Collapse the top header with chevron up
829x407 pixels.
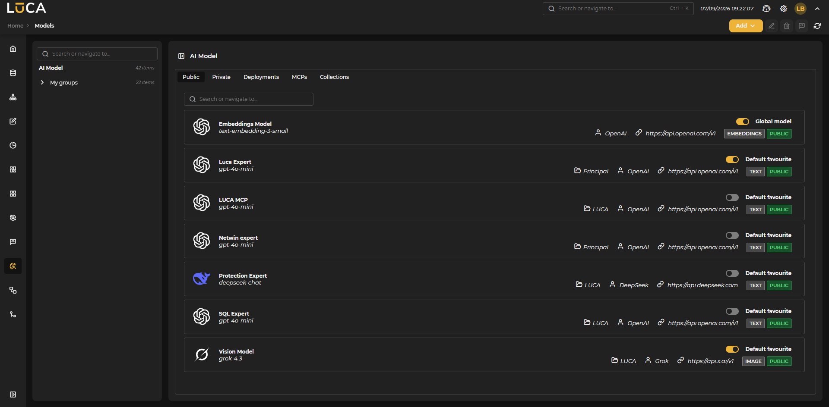coord(817,9)
